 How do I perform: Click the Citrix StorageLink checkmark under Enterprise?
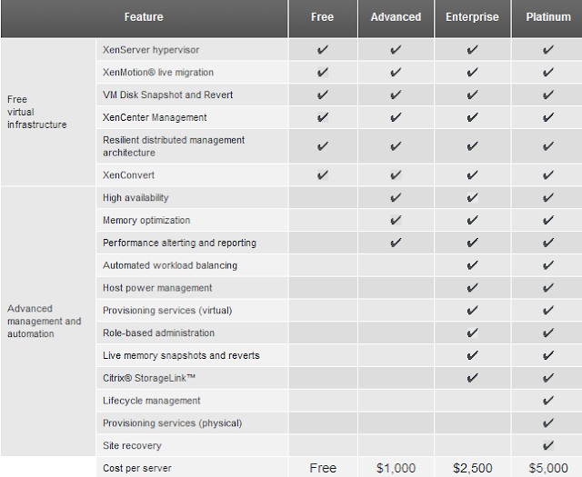coord(472,378)
